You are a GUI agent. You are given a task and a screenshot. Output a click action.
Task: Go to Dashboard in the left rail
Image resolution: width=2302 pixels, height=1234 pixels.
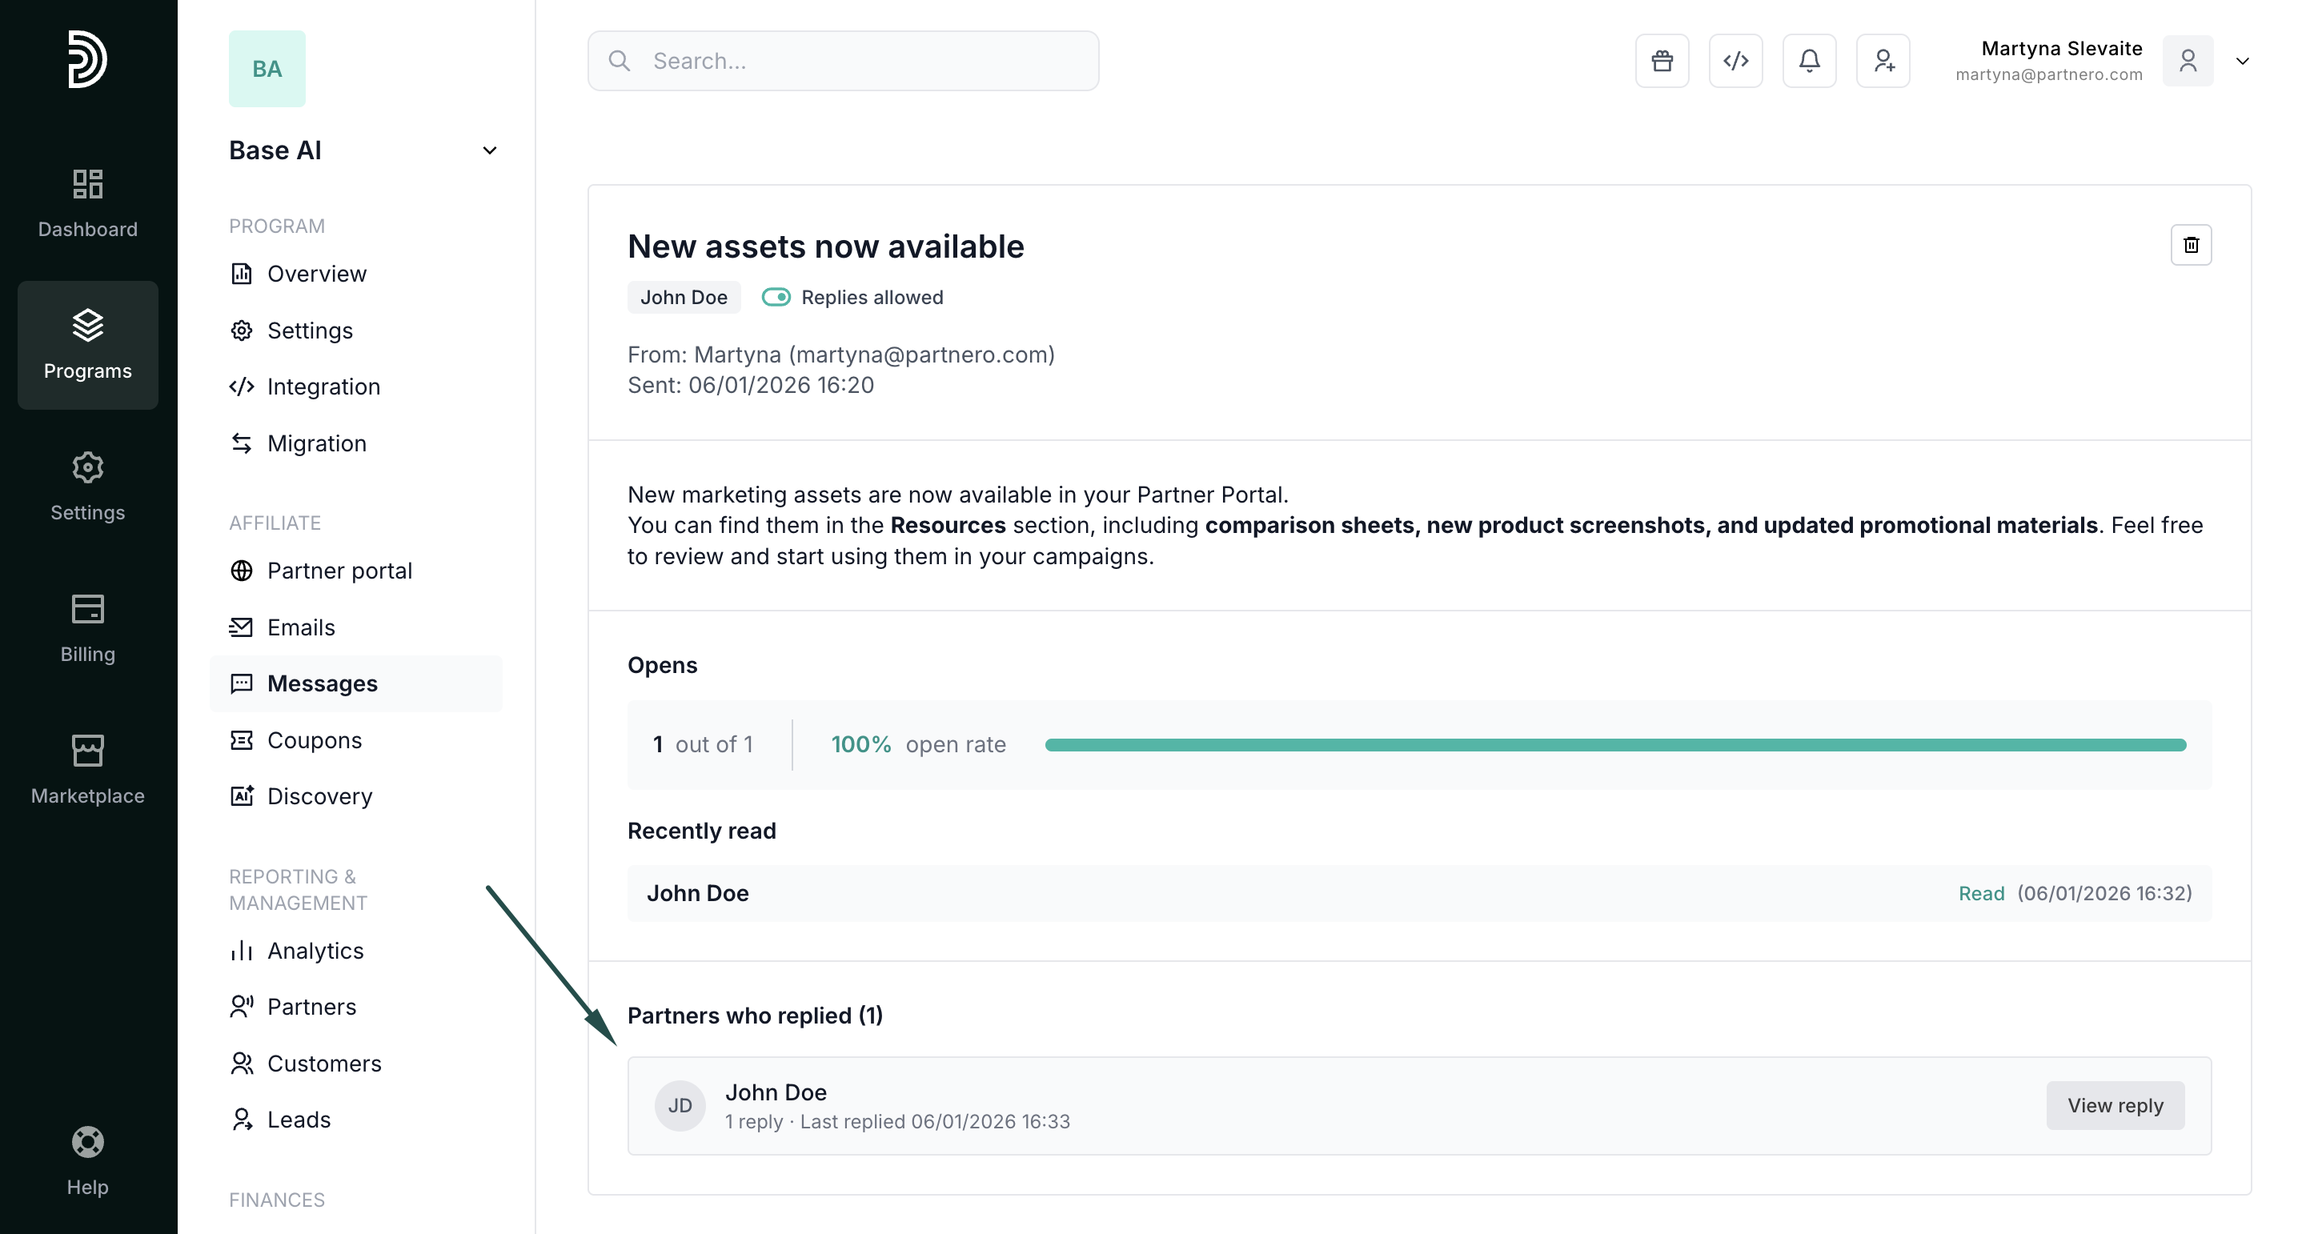[x=87, y=202]
